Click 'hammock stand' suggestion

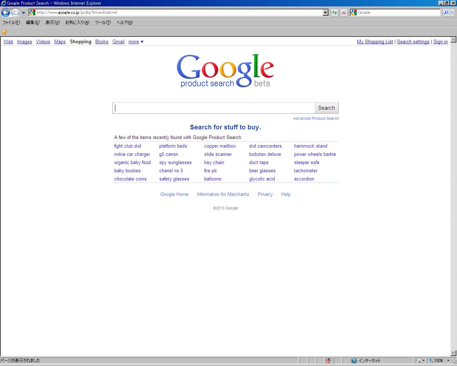[311, 146]
